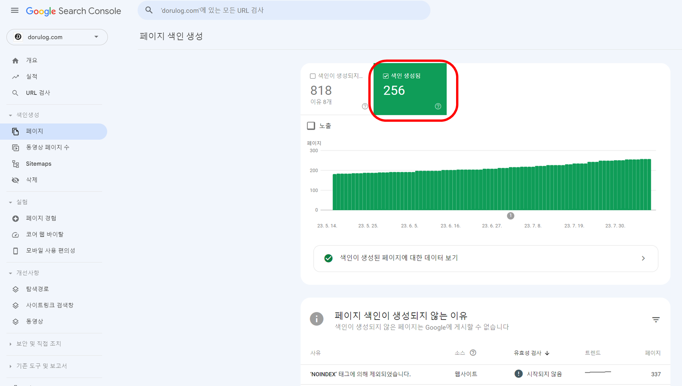Click the annotation marker 1 on chart timeline
Image resolution: width=682 pixels, height=386 pixels.
pyautogui.click(x=510, y=216)
